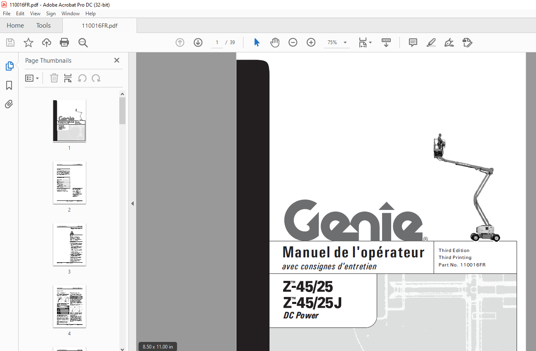Open the Bookmarks sidebar panel

point(9,85)
